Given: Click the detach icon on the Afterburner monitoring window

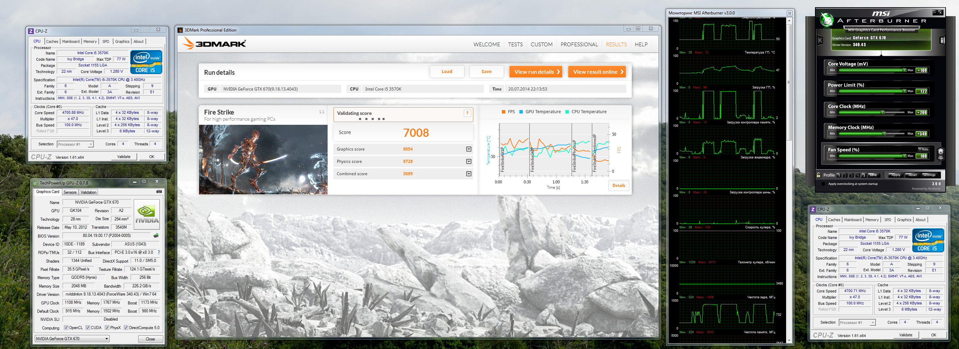Looking at the screenshot, I should tap(789, 13).
